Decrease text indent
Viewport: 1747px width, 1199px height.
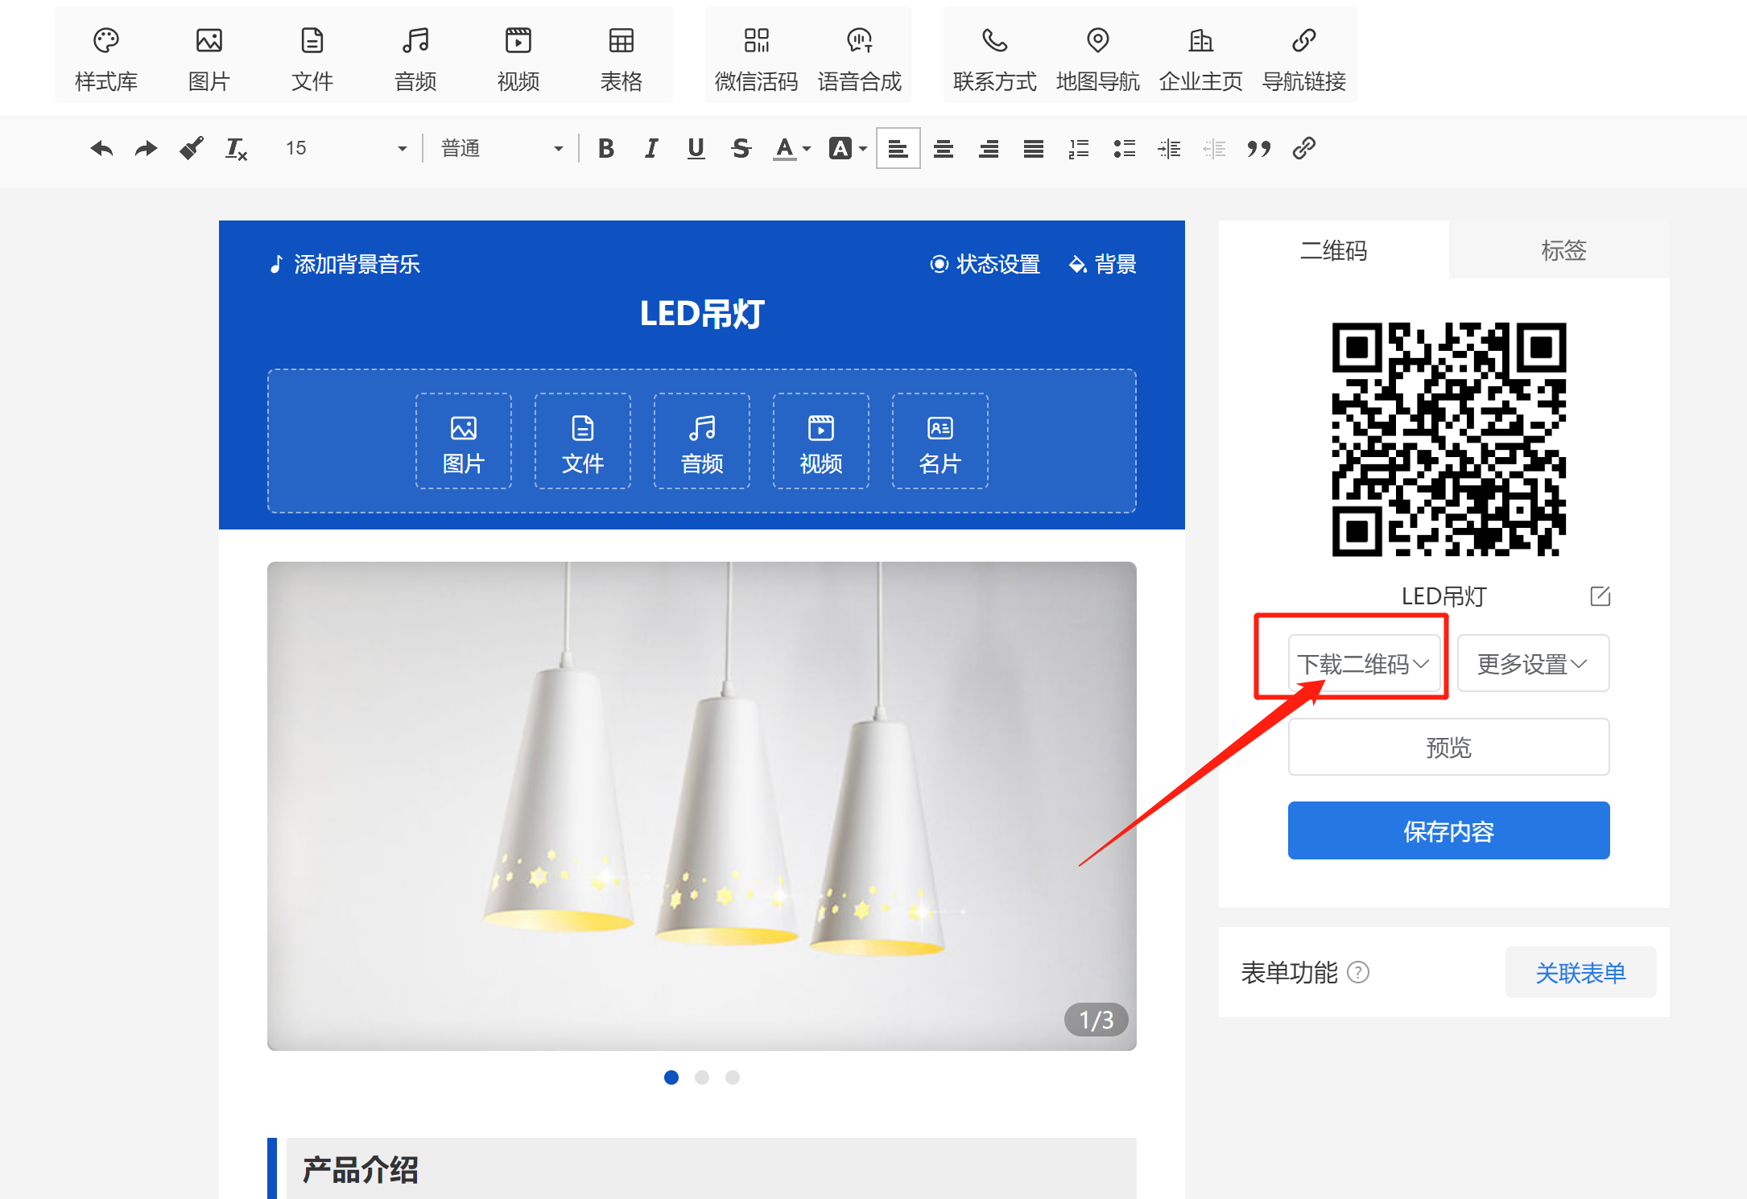(1214, 148)
